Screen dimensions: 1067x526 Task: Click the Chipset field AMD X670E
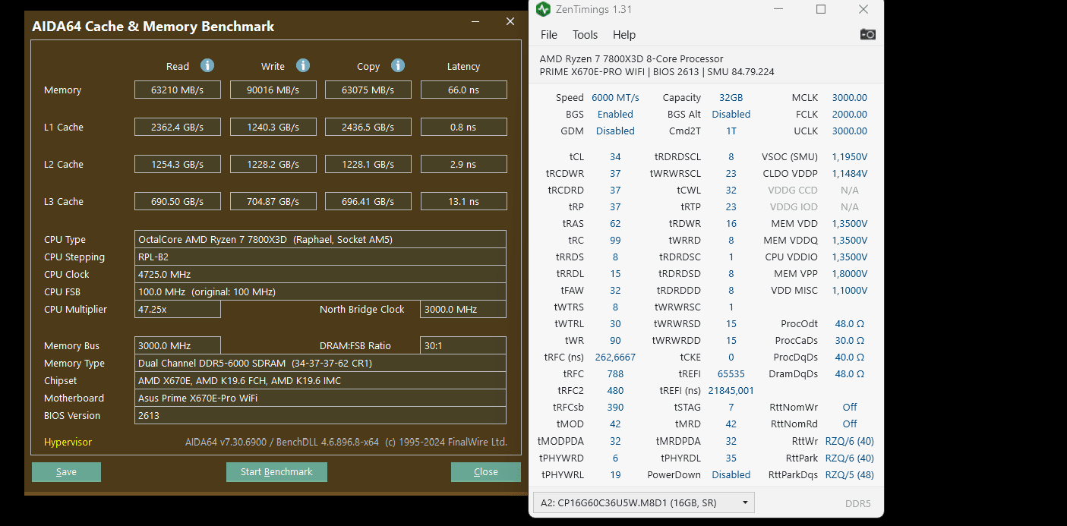(320, 380)
